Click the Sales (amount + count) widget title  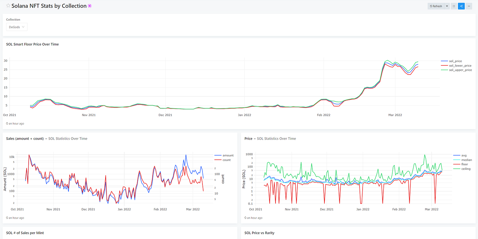(25, 139)
